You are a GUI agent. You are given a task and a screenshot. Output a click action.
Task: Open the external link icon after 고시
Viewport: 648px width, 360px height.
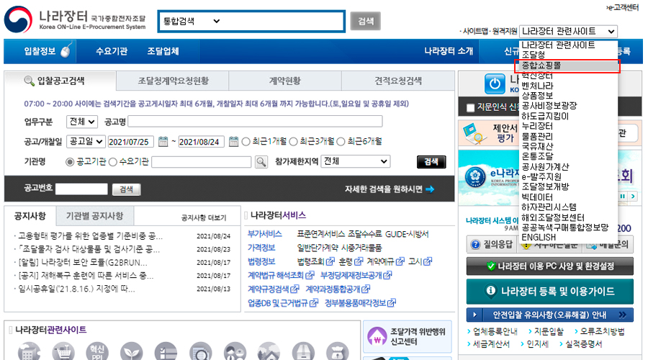point(427,261)
